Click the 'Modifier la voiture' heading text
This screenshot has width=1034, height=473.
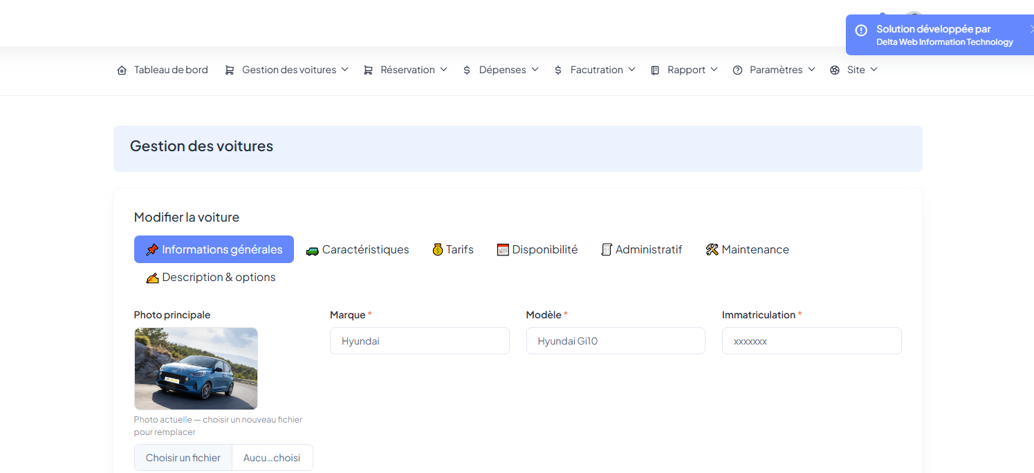[187, 218]
